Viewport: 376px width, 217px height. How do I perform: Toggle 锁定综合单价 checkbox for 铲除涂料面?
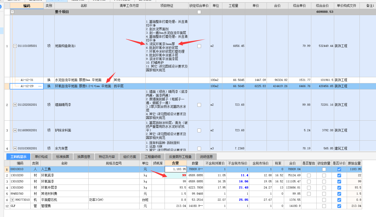[x=199, y=130]
